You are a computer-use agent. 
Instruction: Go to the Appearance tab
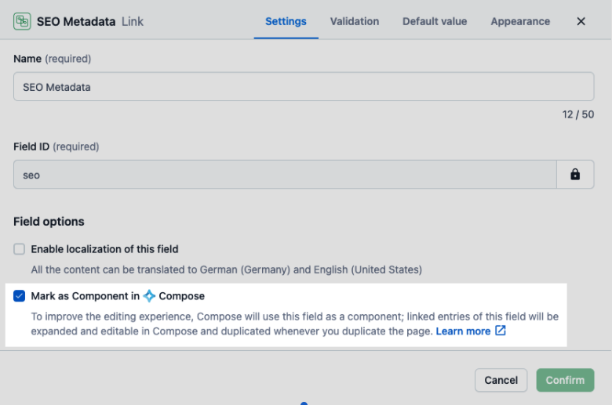[520, 21]
